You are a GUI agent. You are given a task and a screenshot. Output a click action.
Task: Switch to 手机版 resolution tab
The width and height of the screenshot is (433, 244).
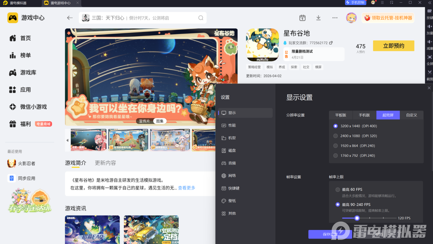pyautogui.click(x=364, y=115)
